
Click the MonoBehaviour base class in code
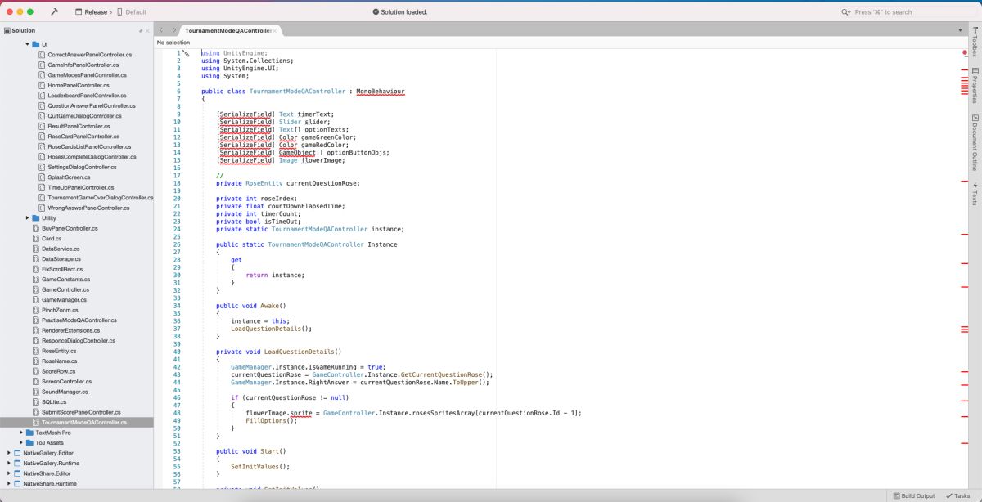pos(381,92)
